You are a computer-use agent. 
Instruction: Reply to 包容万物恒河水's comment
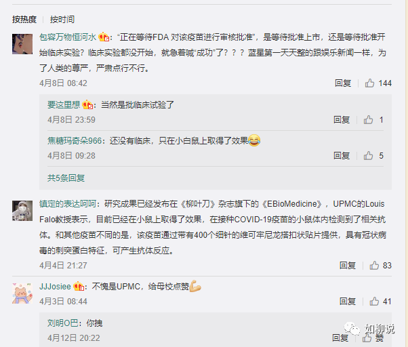click(343, 83)
